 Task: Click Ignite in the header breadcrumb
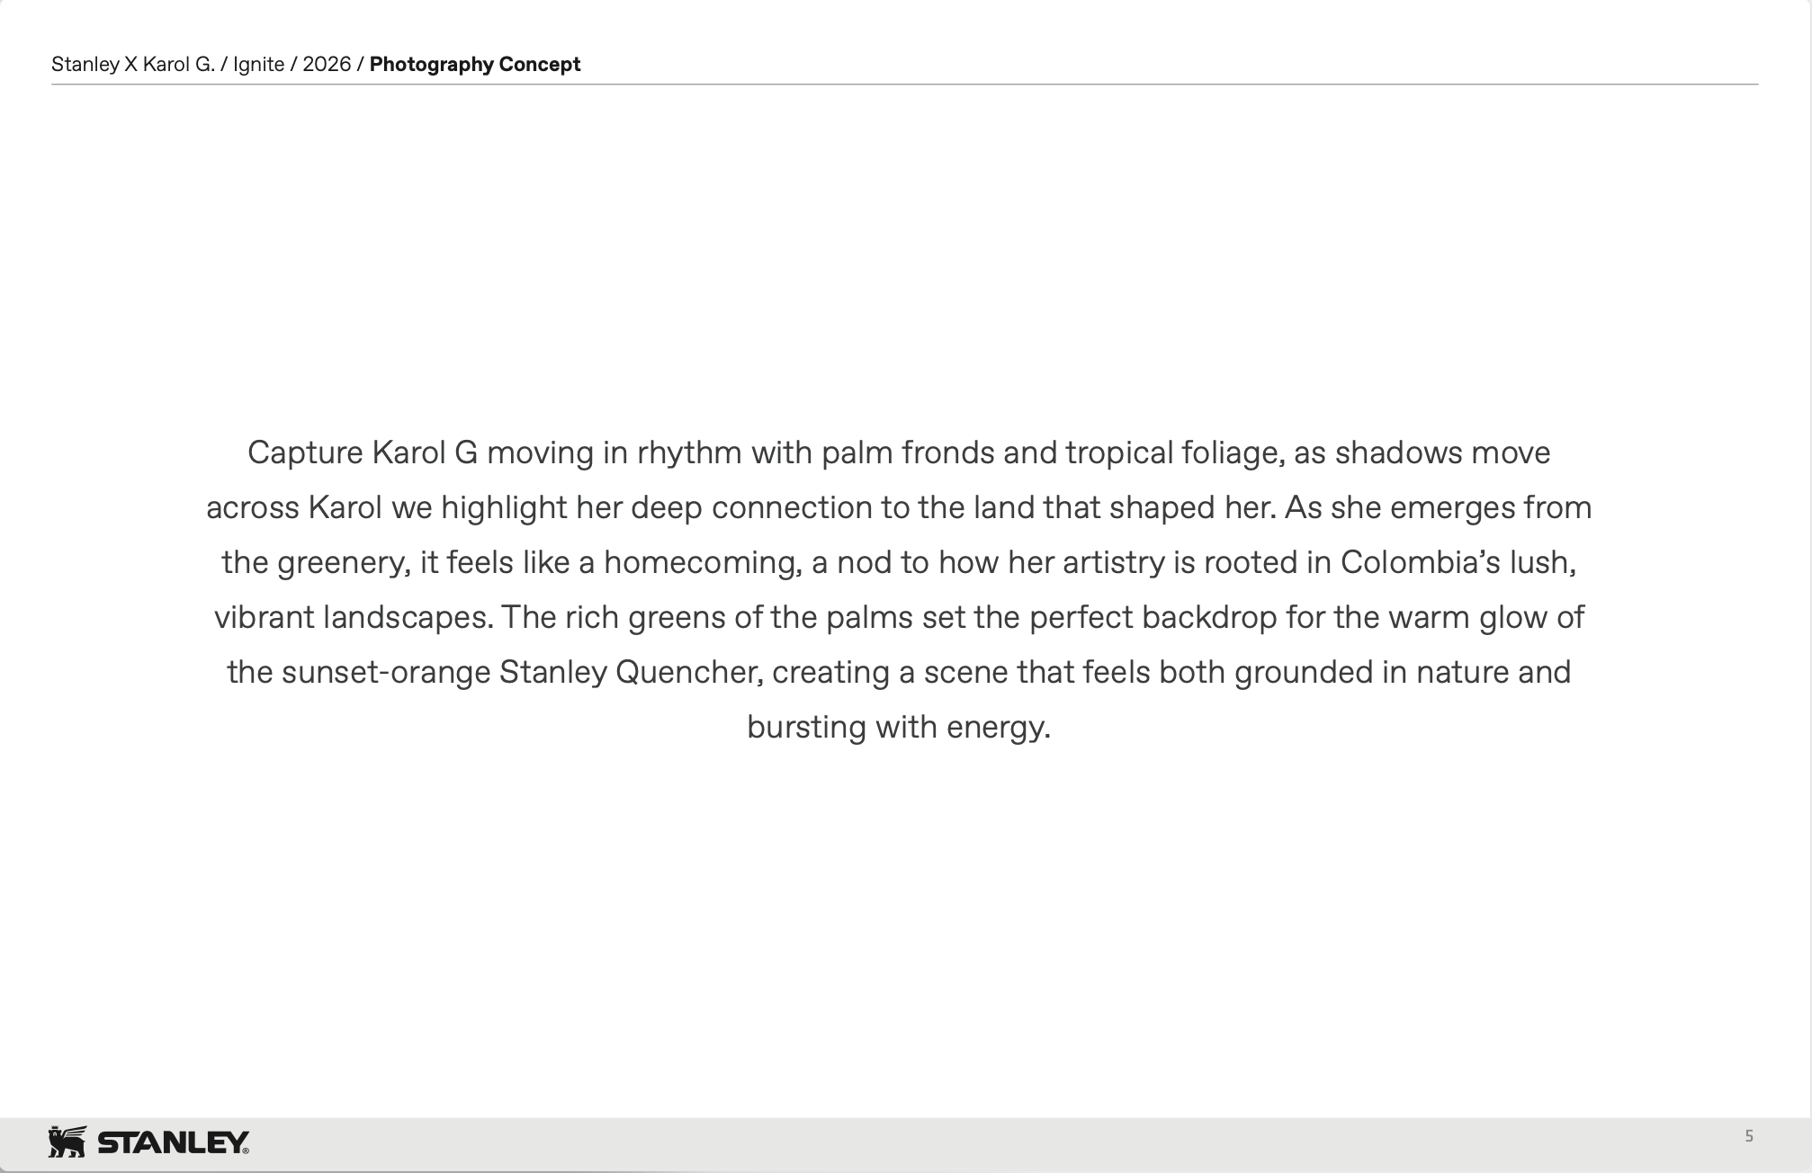tap(259, 64)
